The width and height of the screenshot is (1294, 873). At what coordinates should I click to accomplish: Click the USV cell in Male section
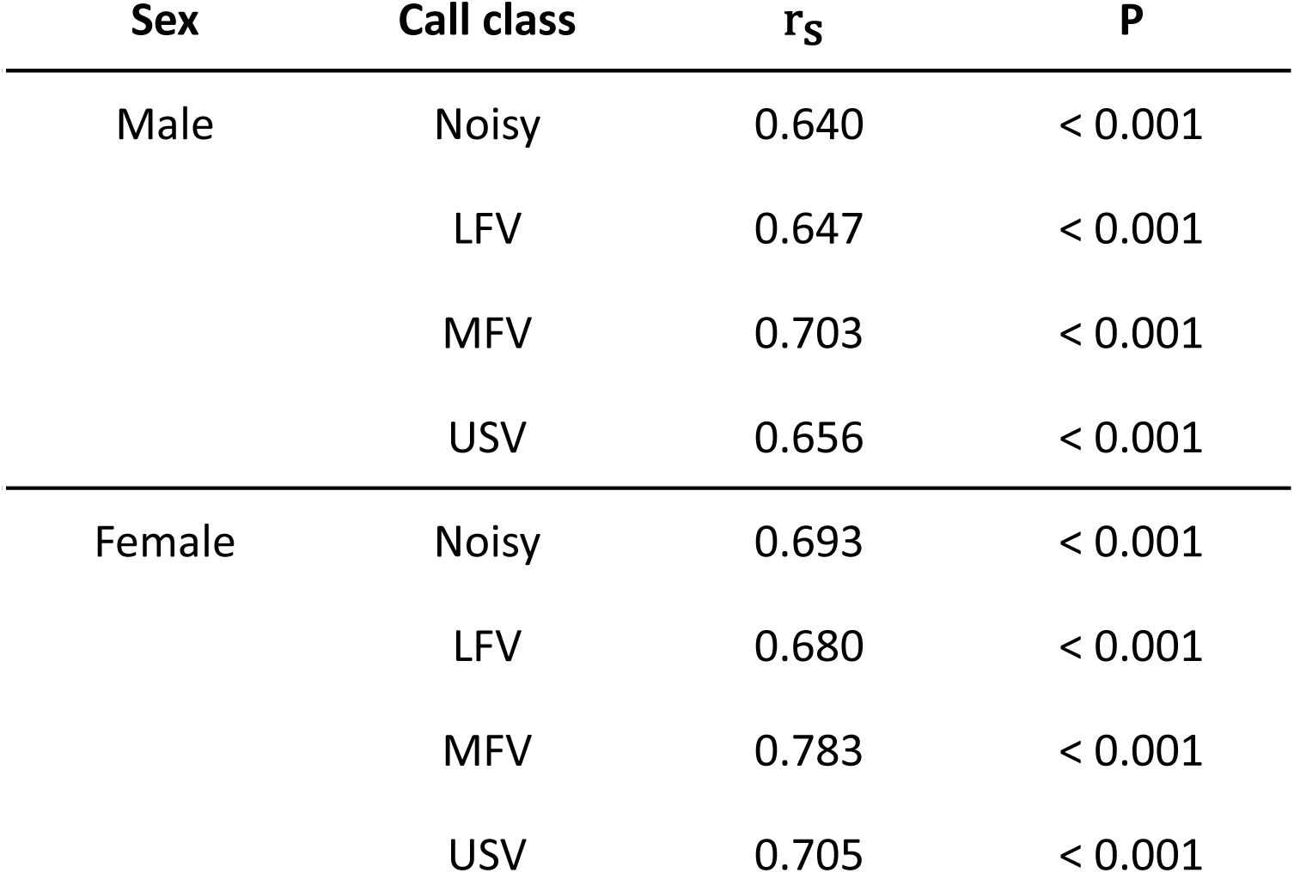[487, 438]
